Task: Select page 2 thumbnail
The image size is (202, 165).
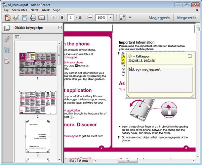Action: pyautogui.click(x=38, y=103)
